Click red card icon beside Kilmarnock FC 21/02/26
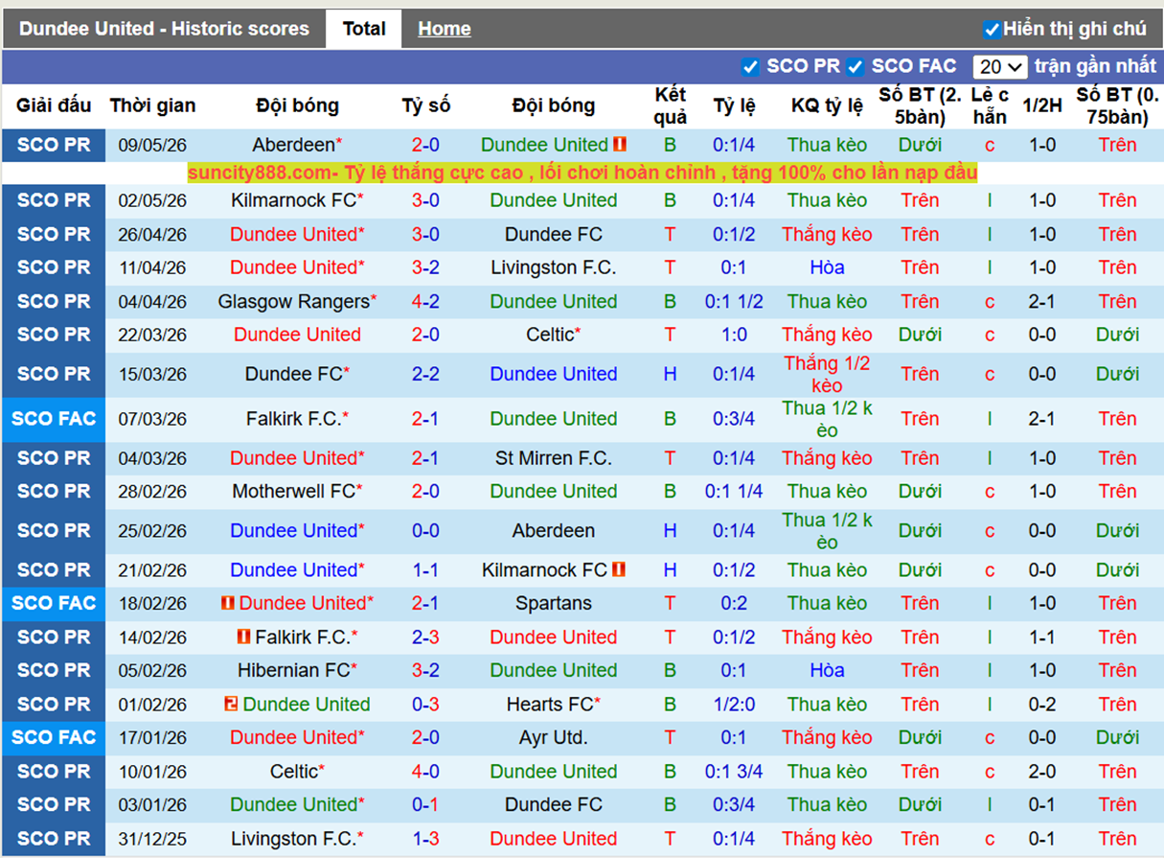This screenshot has height=858, width=1164. 619,569
